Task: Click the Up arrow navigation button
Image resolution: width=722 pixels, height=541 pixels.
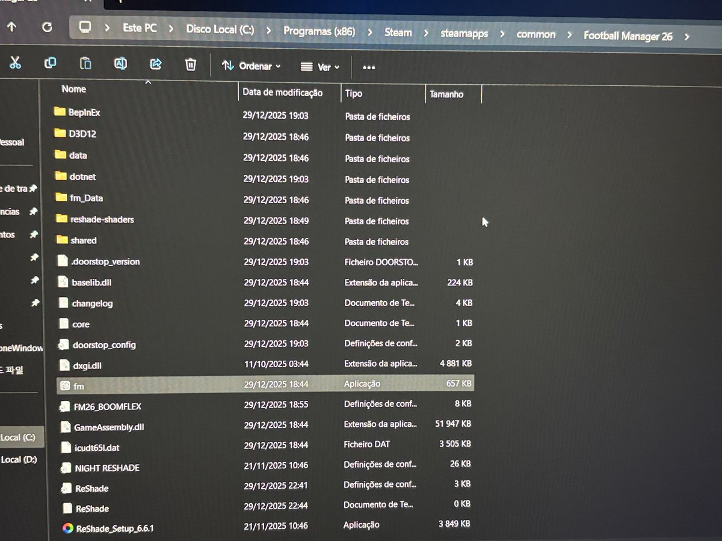Action: pyautogui.click(x=12, y=26)
